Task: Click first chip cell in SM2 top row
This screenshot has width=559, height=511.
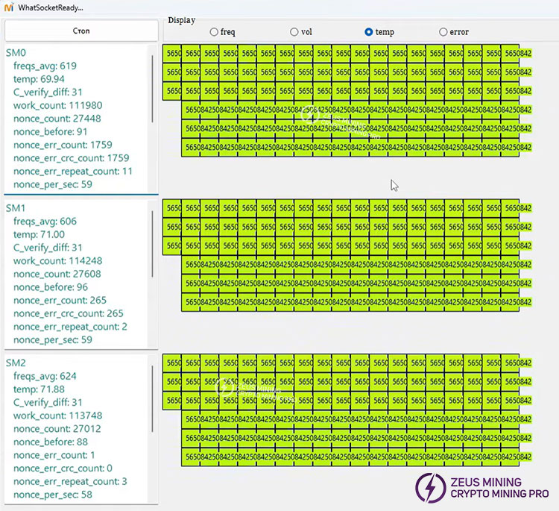Action: (x=172, y=363)
